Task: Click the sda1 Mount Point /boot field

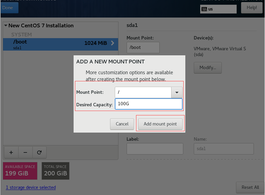Action: point(143,48)
